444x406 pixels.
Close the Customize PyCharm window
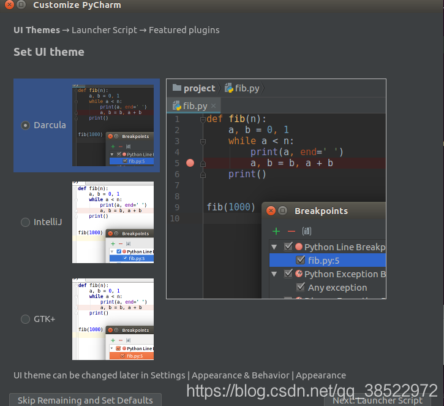click(9, 4)
